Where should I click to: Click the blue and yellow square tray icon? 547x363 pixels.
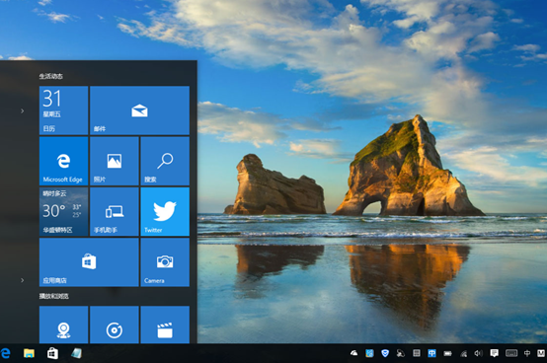tap(369, 353)
